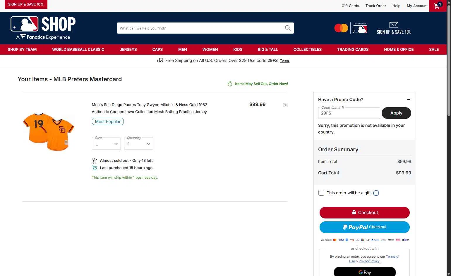451x276 pixels.
Task: Open the Size dropdown
Action: pyautogui.click(x=106, y=144)
